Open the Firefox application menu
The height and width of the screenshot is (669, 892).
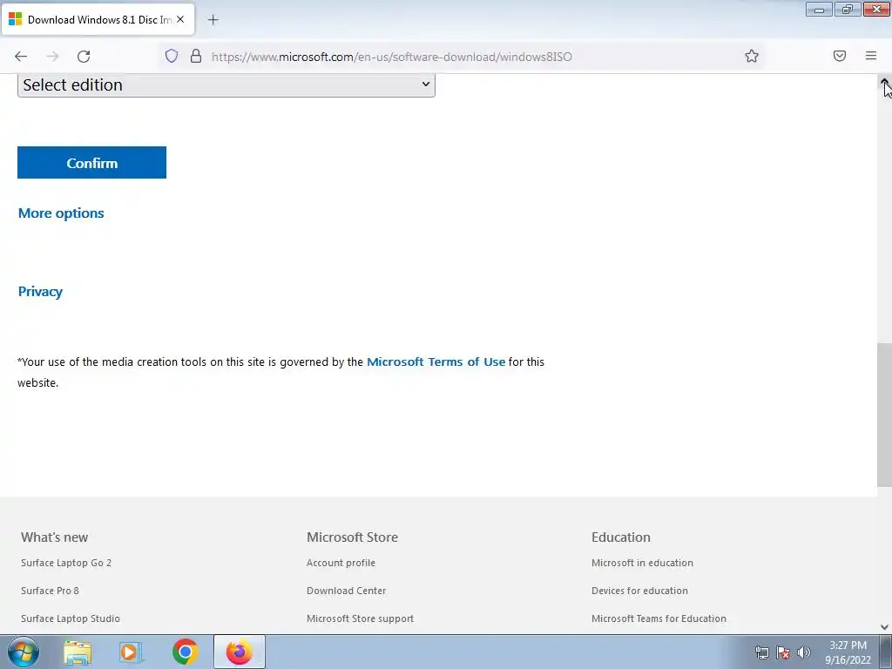(871, 56)
